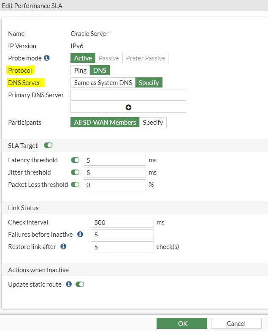The image size is (268, 331).
Task: Click the Probe mode info icon
Action: (47, 58)
